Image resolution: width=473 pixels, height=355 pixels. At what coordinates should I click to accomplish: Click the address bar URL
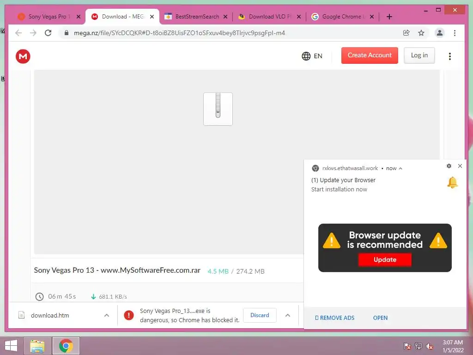[179, 33]
